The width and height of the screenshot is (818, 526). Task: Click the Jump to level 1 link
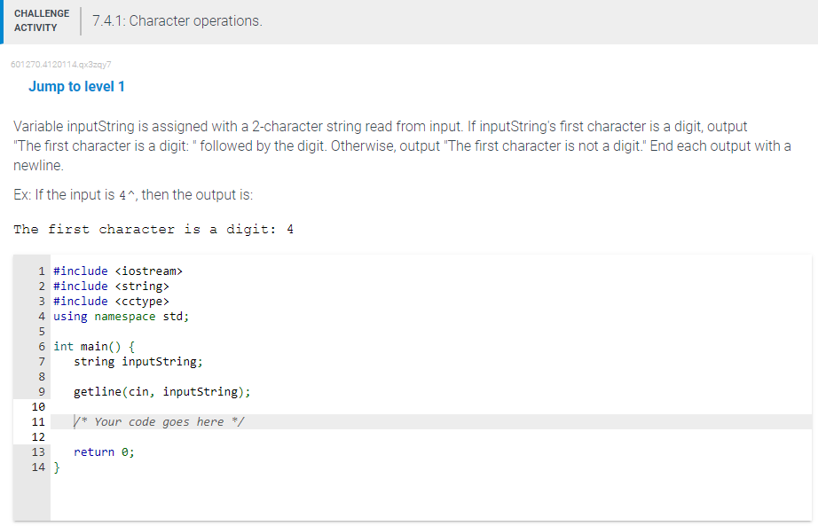76,86
